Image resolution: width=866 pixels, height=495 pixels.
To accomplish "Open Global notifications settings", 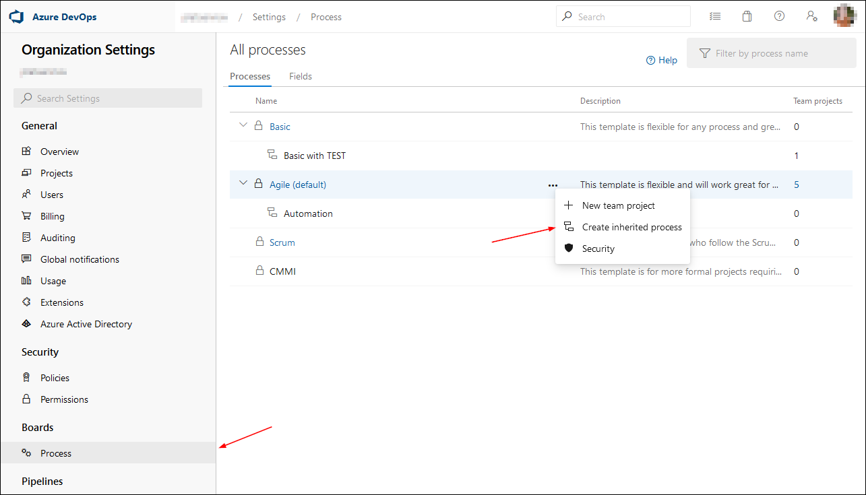I will (80, 259).
